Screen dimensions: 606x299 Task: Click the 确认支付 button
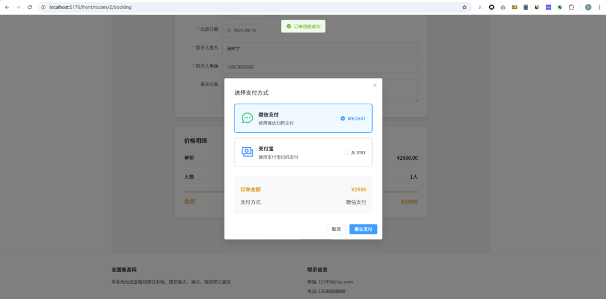click(x=363, y=229)
